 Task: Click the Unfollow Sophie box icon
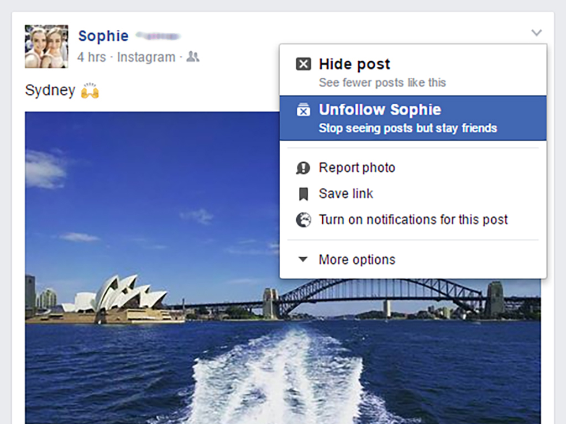tap(303, 110)
